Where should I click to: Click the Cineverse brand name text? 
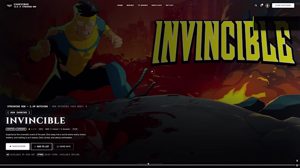pyautogui.click(x=21, y=4)
